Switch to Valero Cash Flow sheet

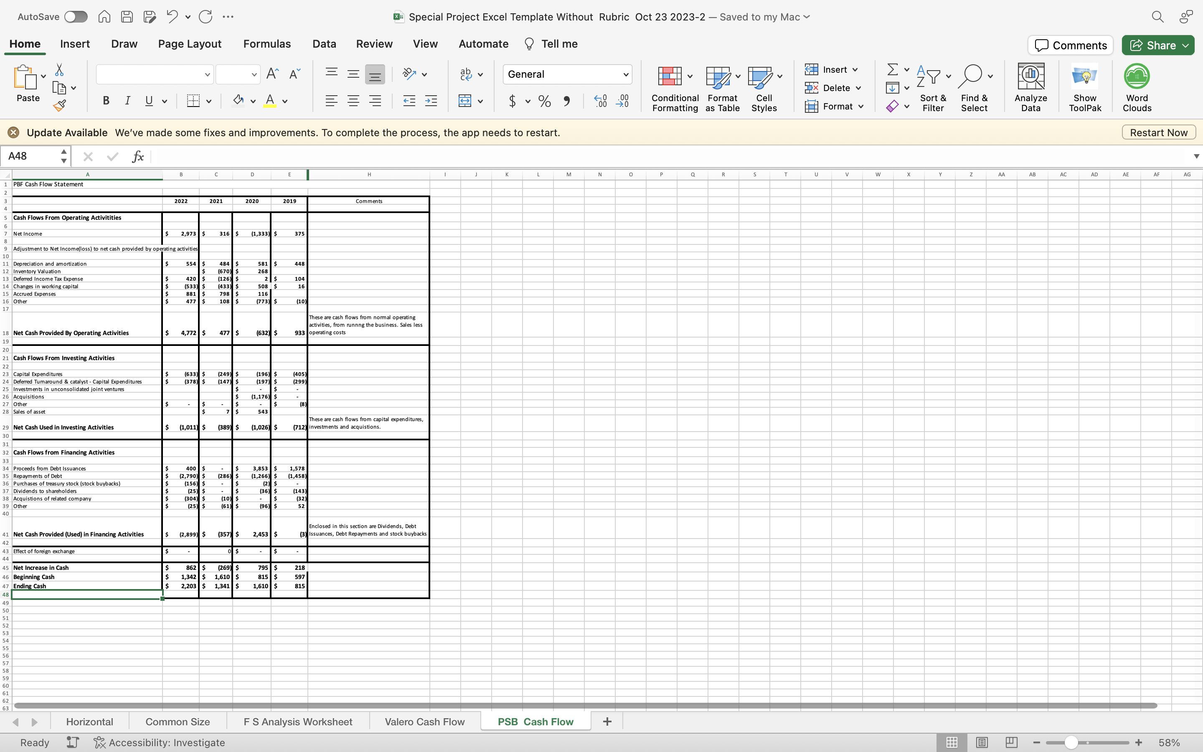(x=424, y=722)
